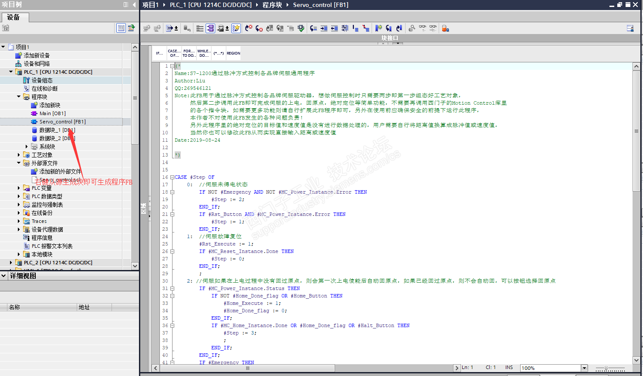Click 添加新块 to add a new block
The image size is (643, 376).
pos(50,105)
